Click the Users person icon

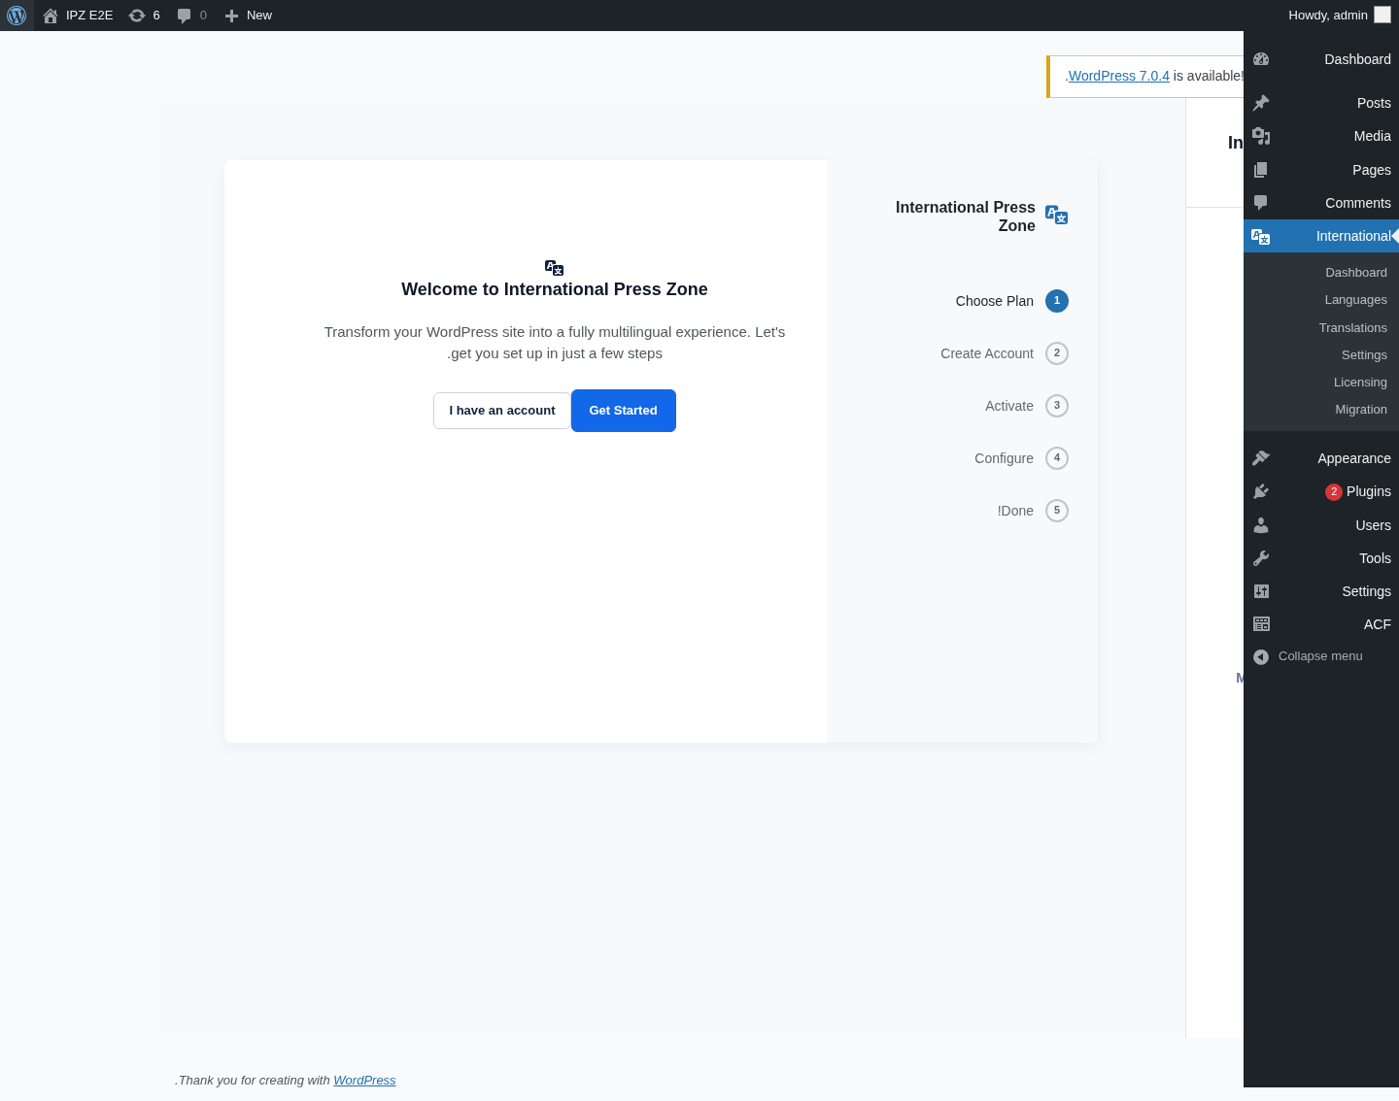[x=1261, y=525]
